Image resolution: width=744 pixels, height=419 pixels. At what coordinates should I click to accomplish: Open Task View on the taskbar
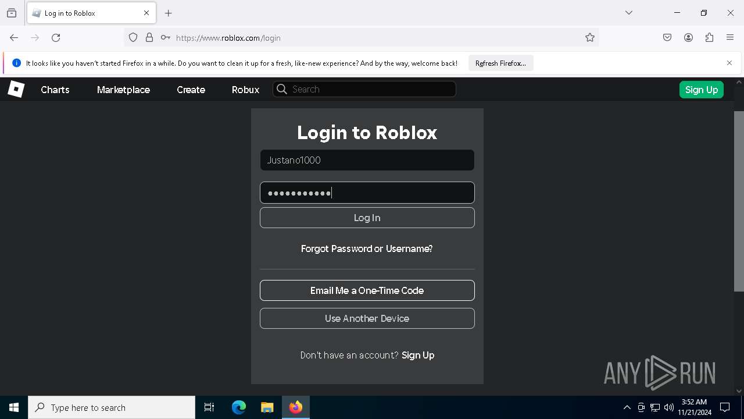click(x=209, y=407)
